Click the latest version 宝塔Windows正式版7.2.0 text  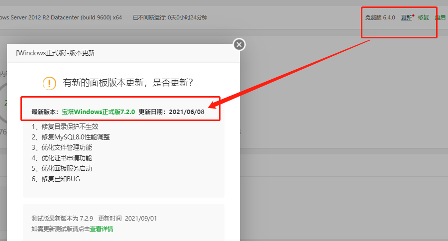tap(98, 112)
